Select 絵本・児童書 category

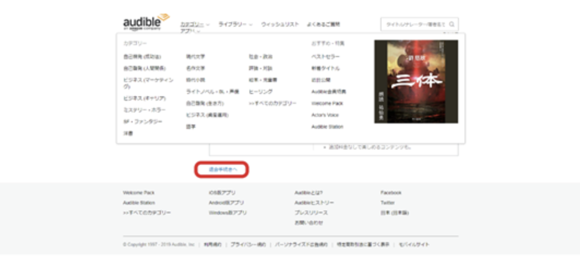coord(263,80)
